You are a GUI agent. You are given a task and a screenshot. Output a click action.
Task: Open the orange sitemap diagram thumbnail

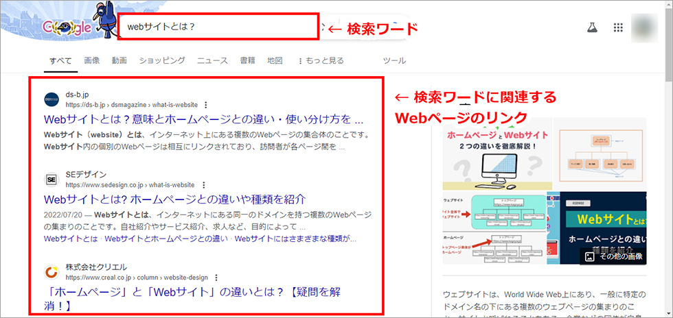click(x=600, y=154)
